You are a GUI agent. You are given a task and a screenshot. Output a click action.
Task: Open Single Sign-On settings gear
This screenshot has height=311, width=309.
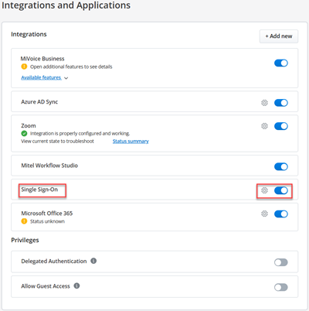264,190
